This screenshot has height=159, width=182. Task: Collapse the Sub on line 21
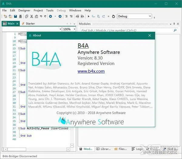click(x=19, y=70)
